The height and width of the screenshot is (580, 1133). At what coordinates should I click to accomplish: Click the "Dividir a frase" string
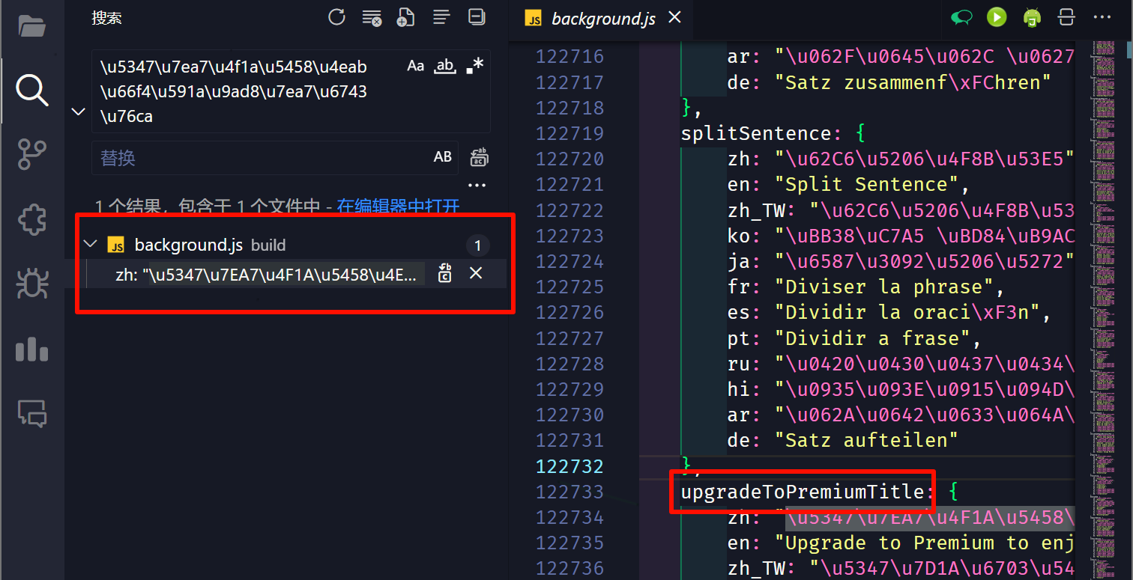click(872, 338)
